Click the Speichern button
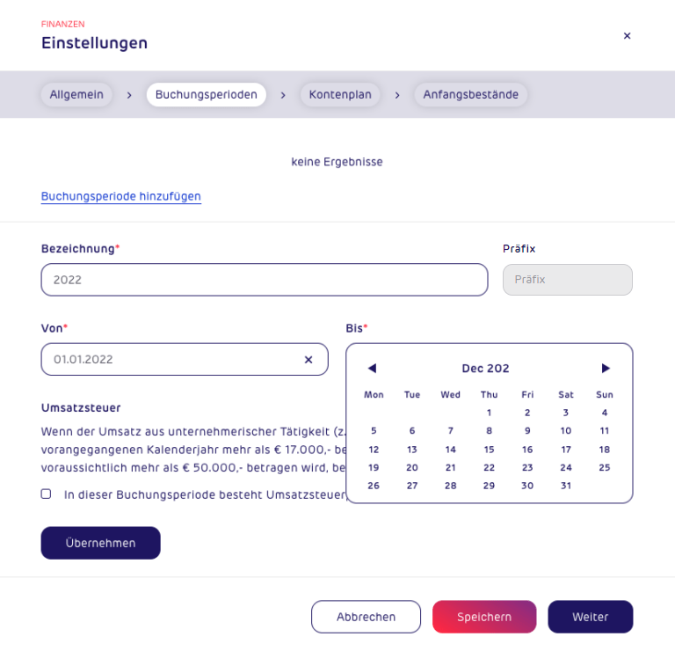The image size is (675, 666). [484, 617]
